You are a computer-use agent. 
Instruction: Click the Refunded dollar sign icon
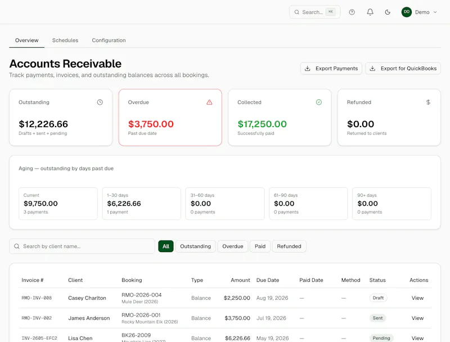click(x=428, y=102)
